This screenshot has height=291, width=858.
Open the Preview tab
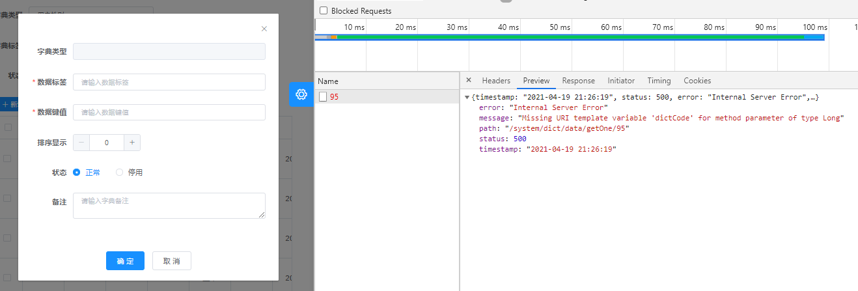pyautogui.click(x=536, y=81)
